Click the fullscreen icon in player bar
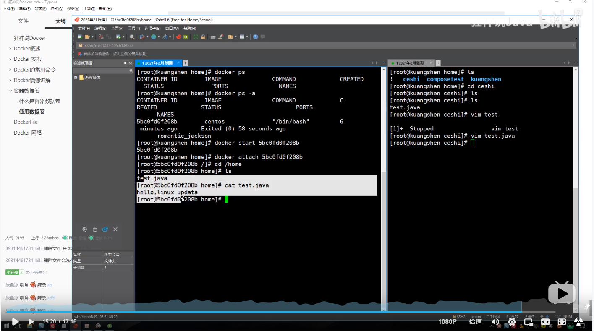This screenshot has width=594, height=331. pos(562,322)
